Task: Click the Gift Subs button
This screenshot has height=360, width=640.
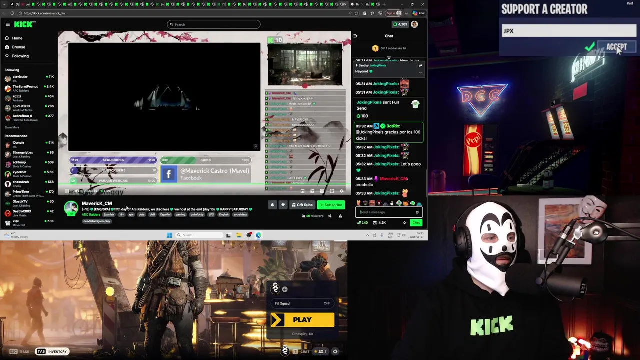Action: click(302, 205)
